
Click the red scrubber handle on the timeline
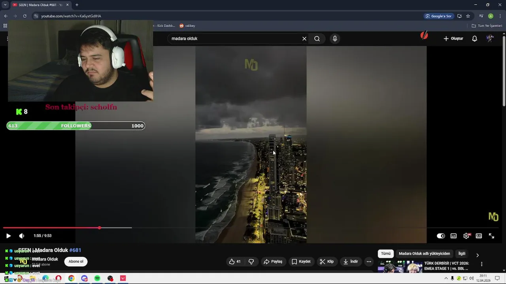click(x=99, y=228)
